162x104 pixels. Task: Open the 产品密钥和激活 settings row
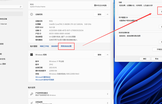[x=69, y=94]
